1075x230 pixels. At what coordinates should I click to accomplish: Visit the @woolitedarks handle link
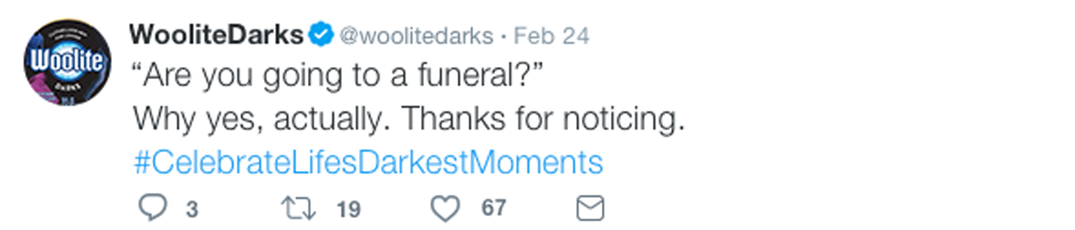pyautogui.click(x=416, y=36)
